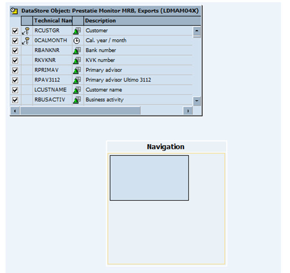
Task: Click the horizontal scrollbar right arrow
Action: pos(188,110)
